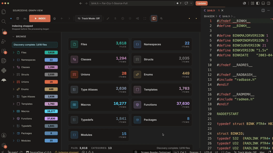This screenshot has width=273, height=153.
Task: Expand the Macros tree node
Action: tap(14, 111)
